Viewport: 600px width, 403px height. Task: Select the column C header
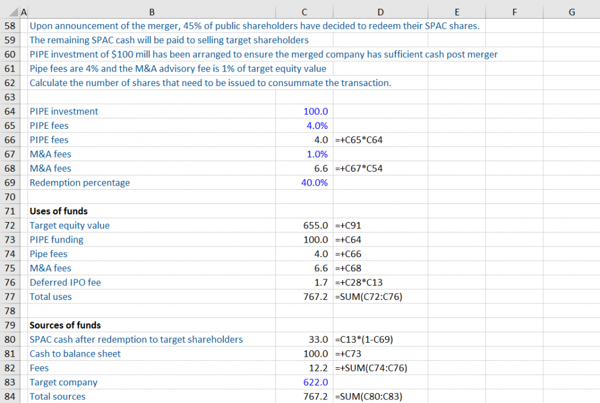pos(304,12)
